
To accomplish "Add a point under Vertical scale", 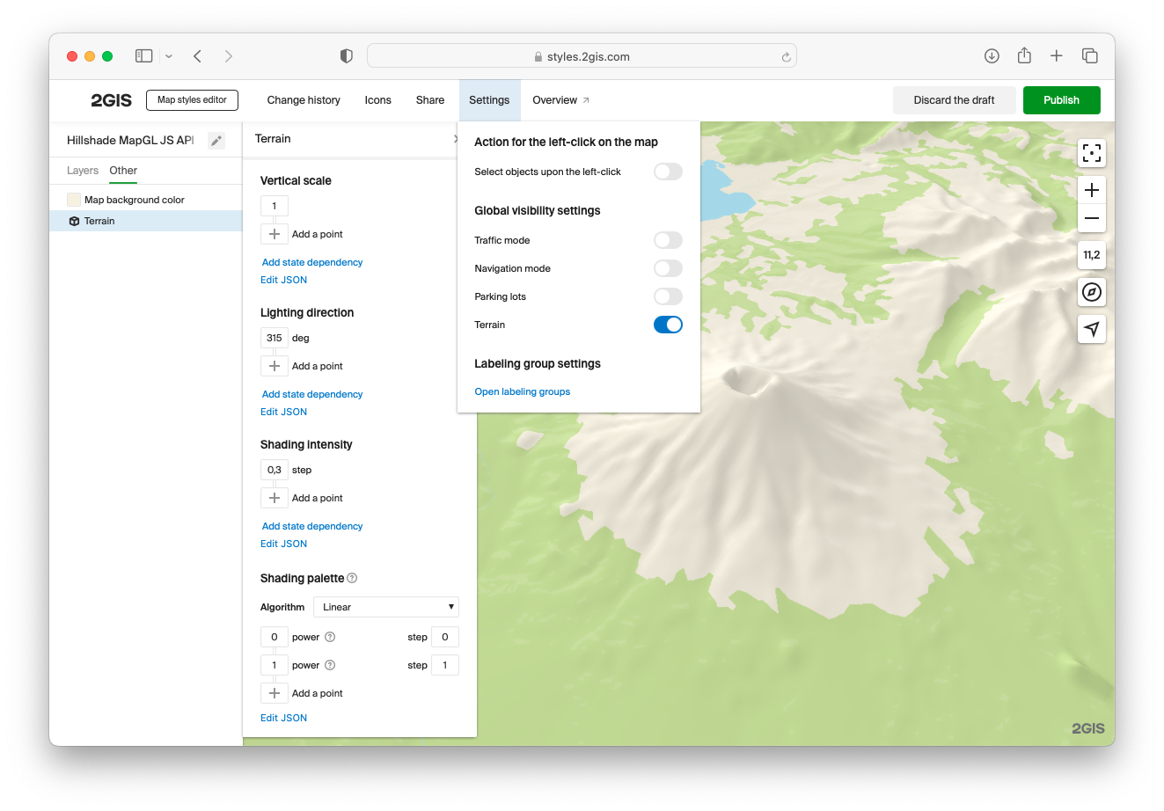I will click(x=275, y=234).
